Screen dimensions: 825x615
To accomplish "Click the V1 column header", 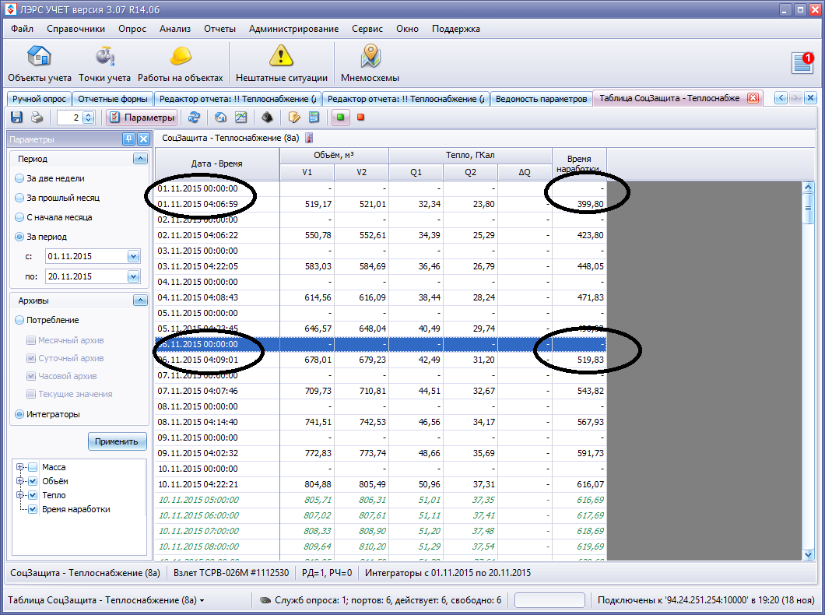I will (307, 172).
